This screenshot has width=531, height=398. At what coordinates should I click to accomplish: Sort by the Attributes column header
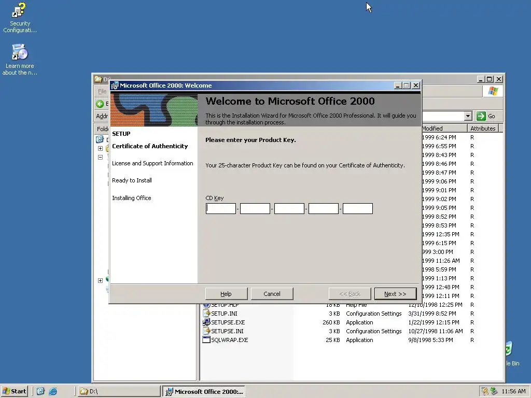[x=483, y=129]
